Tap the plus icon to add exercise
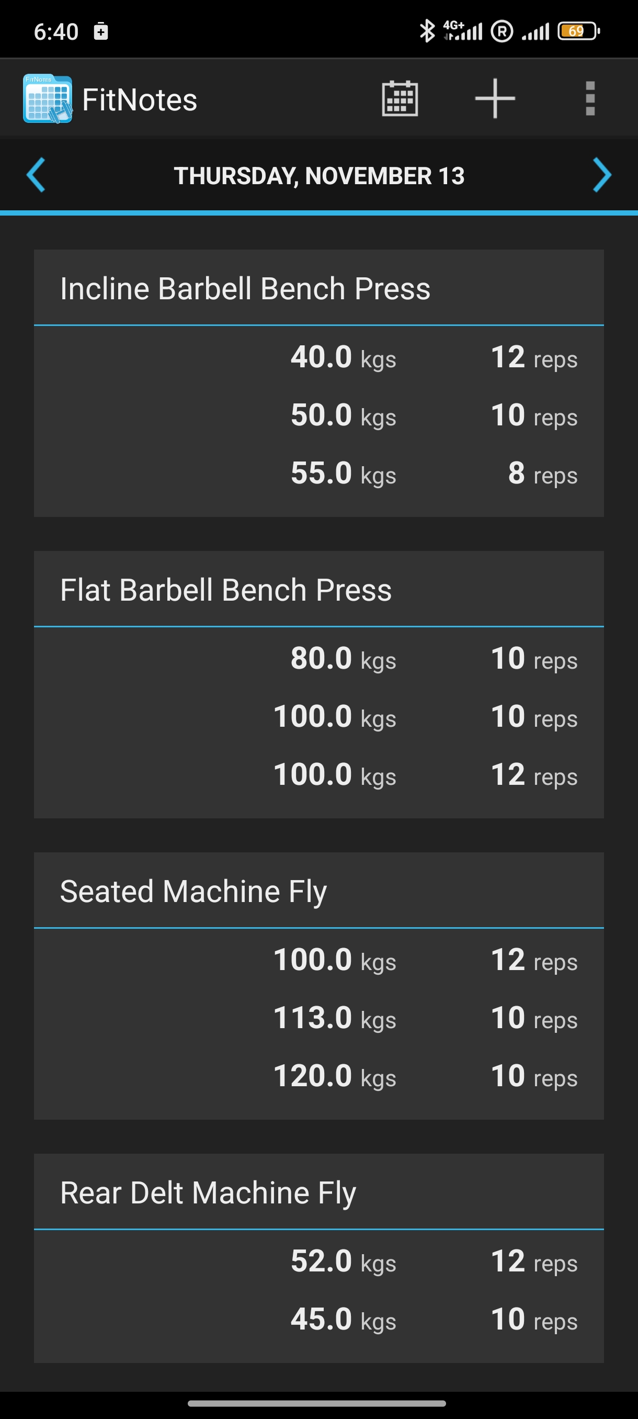The height and width of the screenshot is (1419, 638). [x=495, y=99]
